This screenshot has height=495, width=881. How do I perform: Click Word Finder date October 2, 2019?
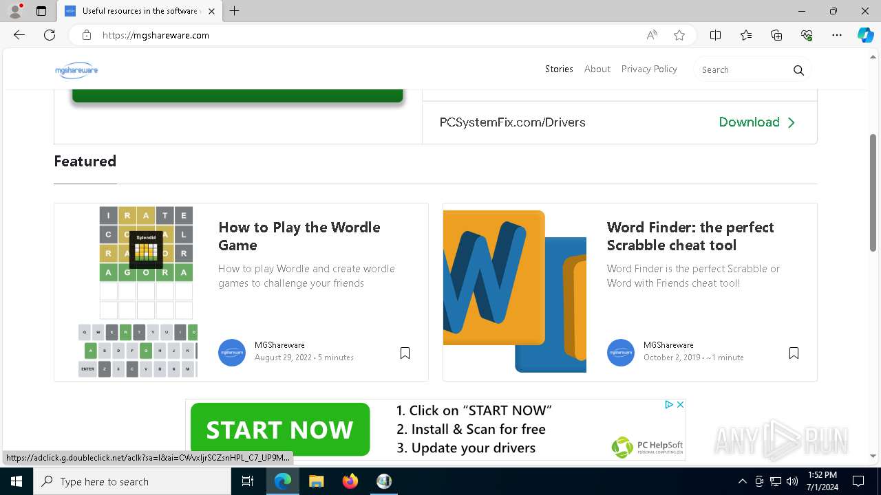click(672, 357)
